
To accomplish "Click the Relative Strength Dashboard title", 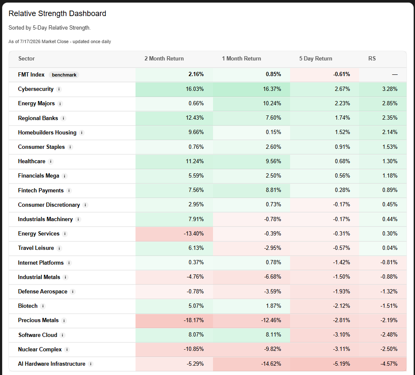I will [57, 14].
